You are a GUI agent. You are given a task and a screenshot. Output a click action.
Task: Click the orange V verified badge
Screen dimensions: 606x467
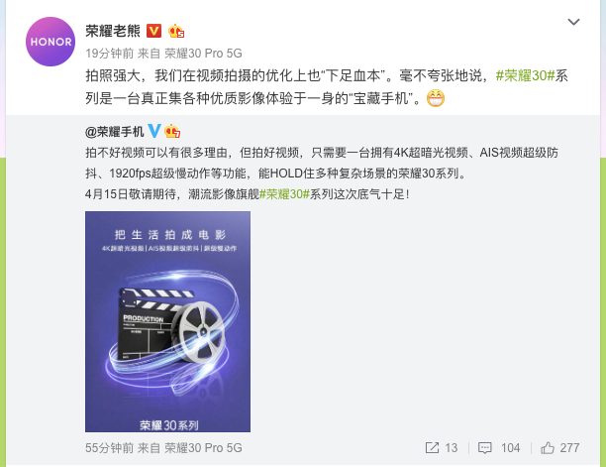click(x=153, y=31)
